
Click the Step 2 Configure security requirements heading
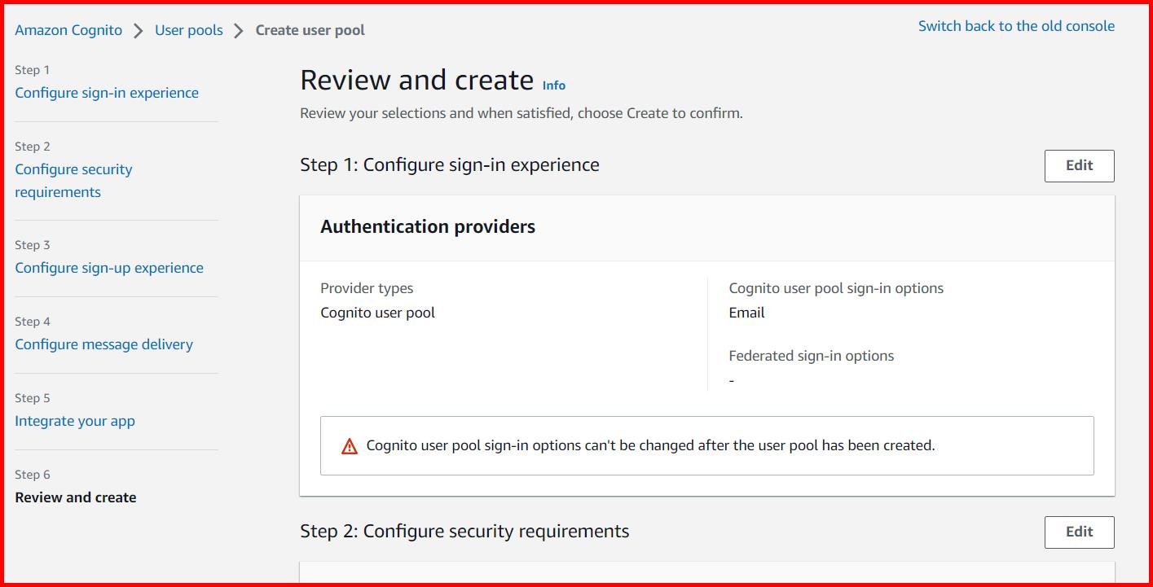[x=465, y=531]
